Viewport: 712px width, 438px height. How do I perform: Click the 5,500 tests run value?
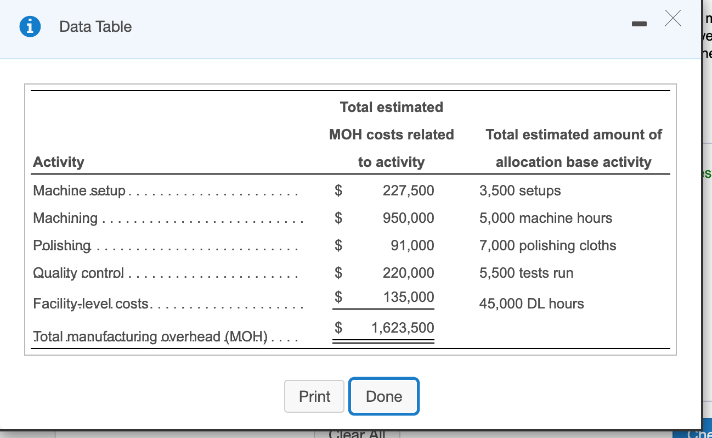tap(525, 273)
